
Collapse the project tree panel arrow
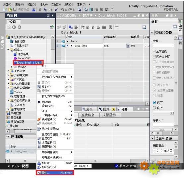[53, 15]
